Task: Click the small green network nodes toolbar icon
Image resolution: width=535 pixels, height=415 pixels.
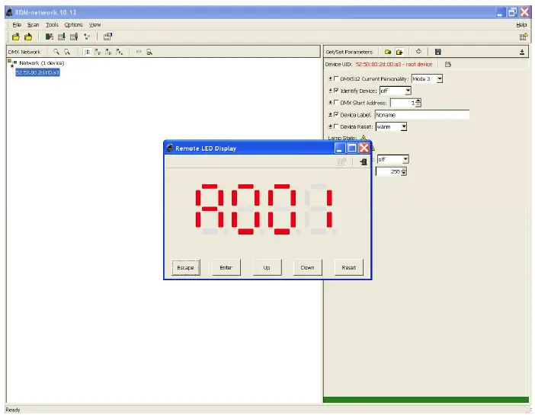Action: (87, 37)
